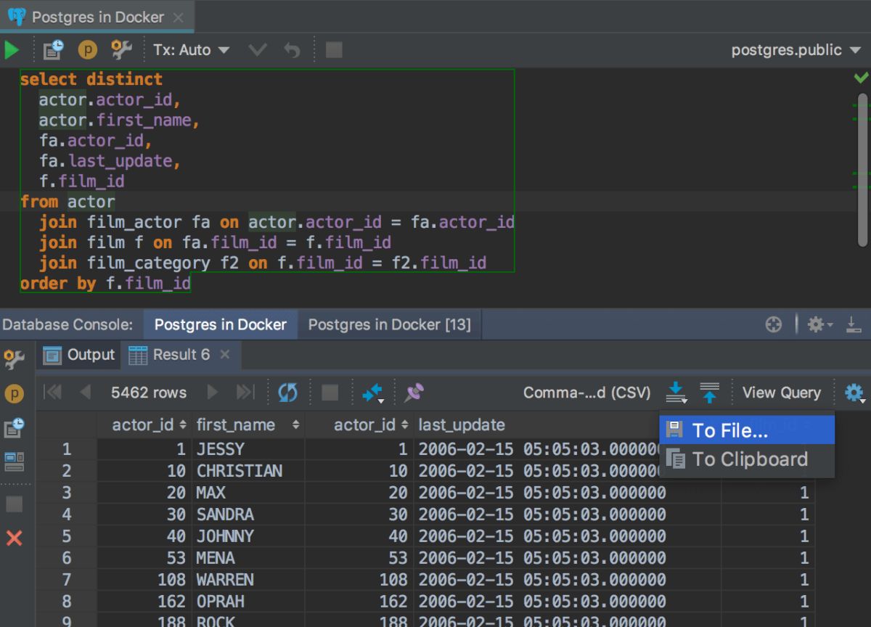
Task: Pin the Result 6 tab
Action: pos(414,393)
